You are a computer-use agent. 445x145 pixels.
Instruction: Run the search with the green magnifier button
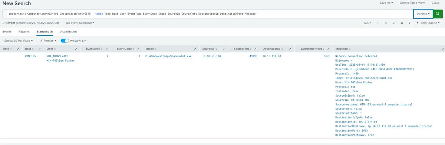tap(438, 14)
